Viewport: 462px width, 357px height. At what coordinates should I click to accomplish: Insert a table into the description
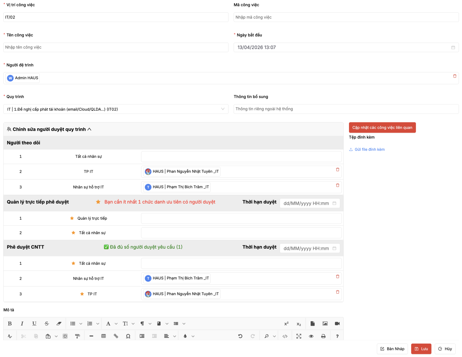[103, 336]
